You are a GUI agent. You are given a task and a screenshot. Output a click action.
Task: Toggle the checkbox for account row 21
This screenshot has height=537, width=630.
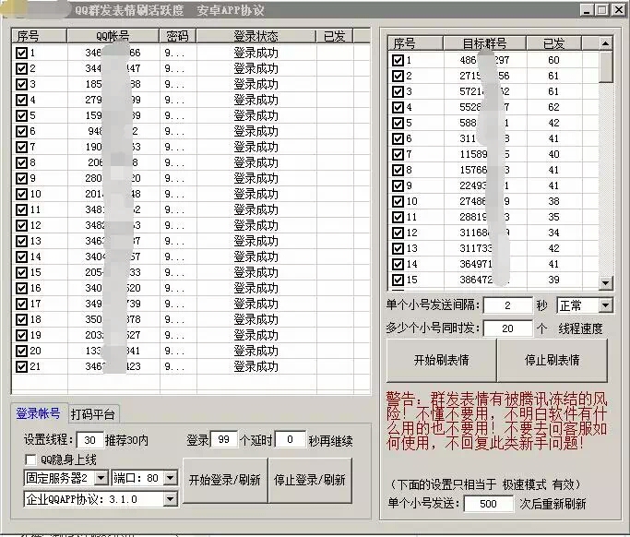[x=22, y=366]
